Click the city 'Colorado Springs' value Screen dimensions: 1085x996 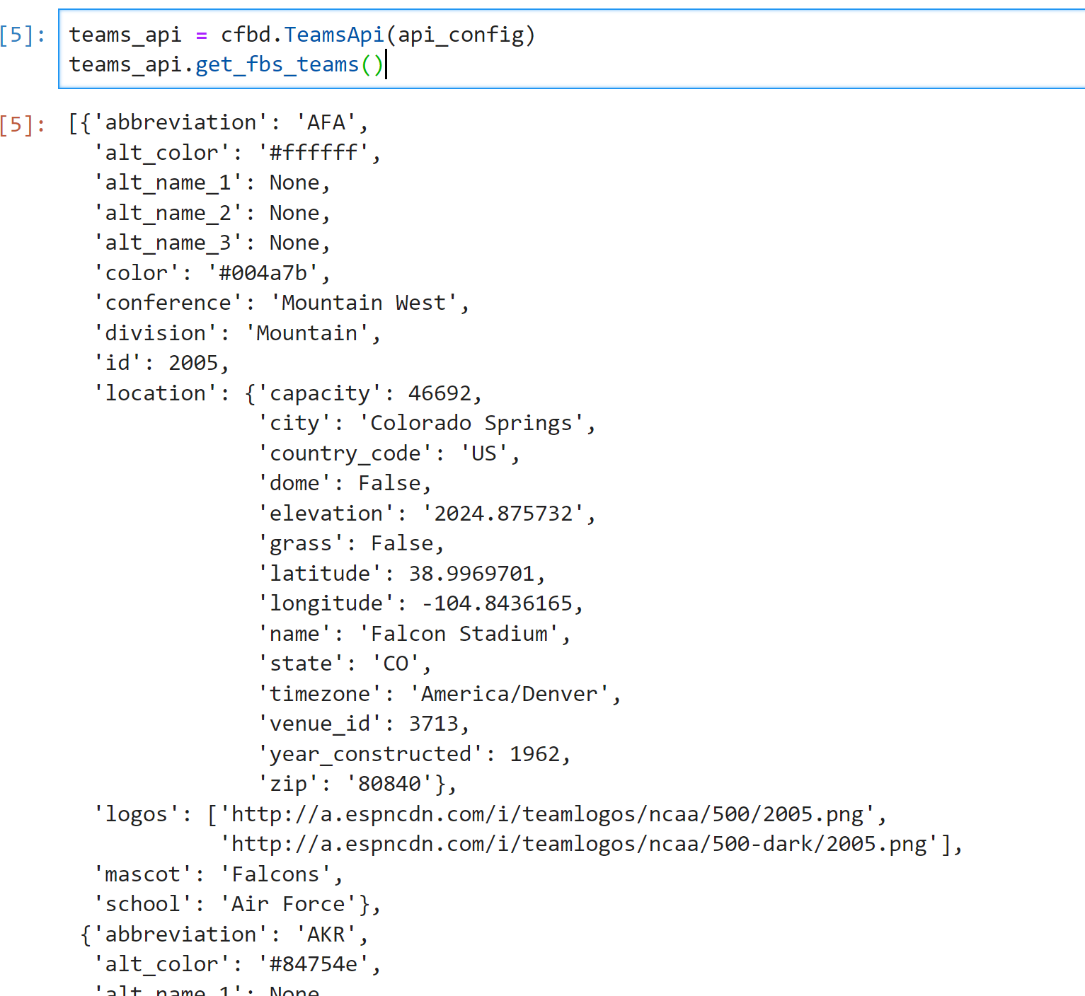[471, 423]
